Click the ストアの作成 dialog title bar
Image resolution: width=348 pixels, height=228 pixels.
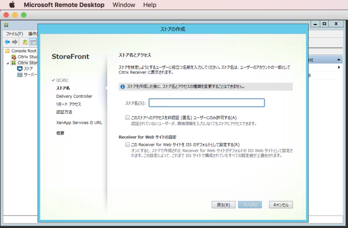[x=173, y=29]
